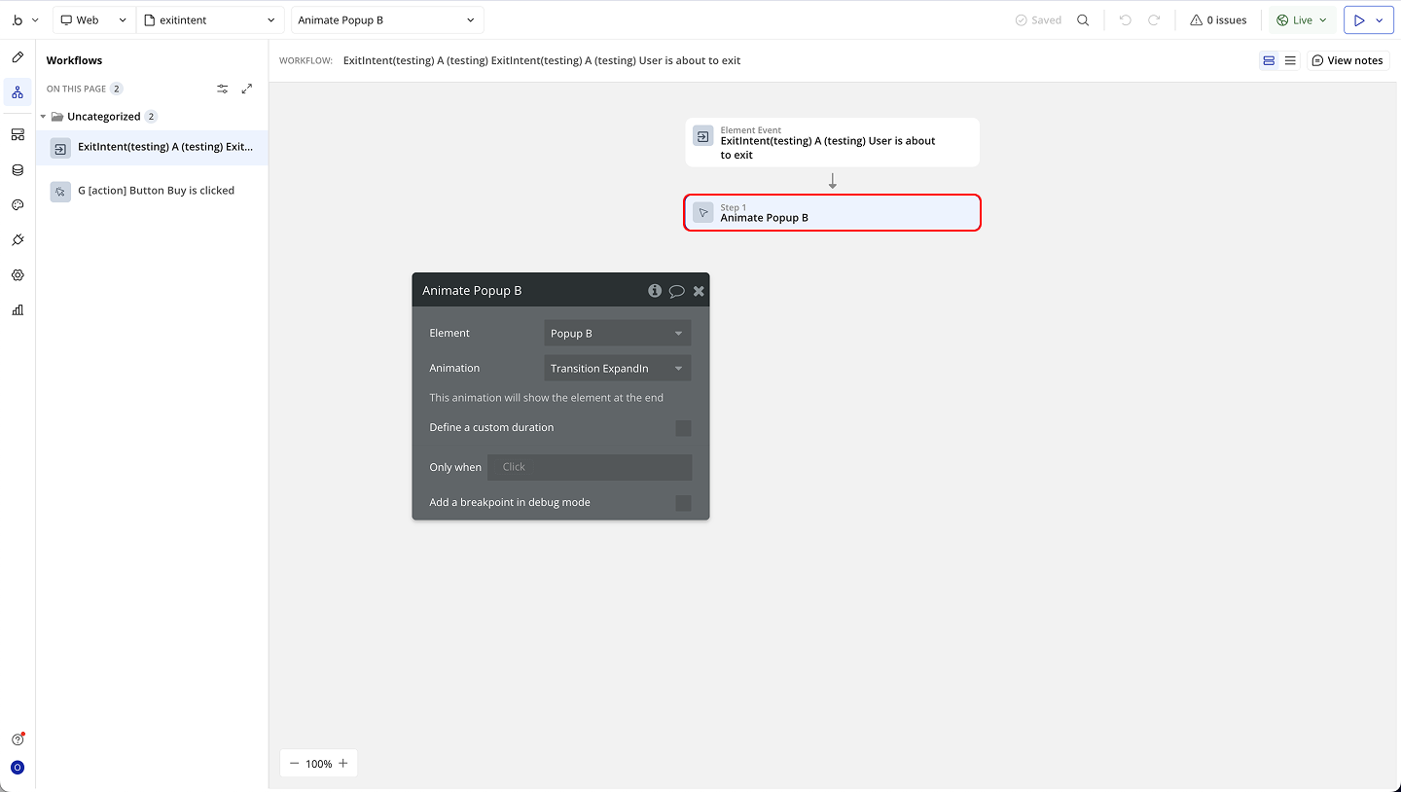Select G [action] Button Buy is clicked workflow

156,191
